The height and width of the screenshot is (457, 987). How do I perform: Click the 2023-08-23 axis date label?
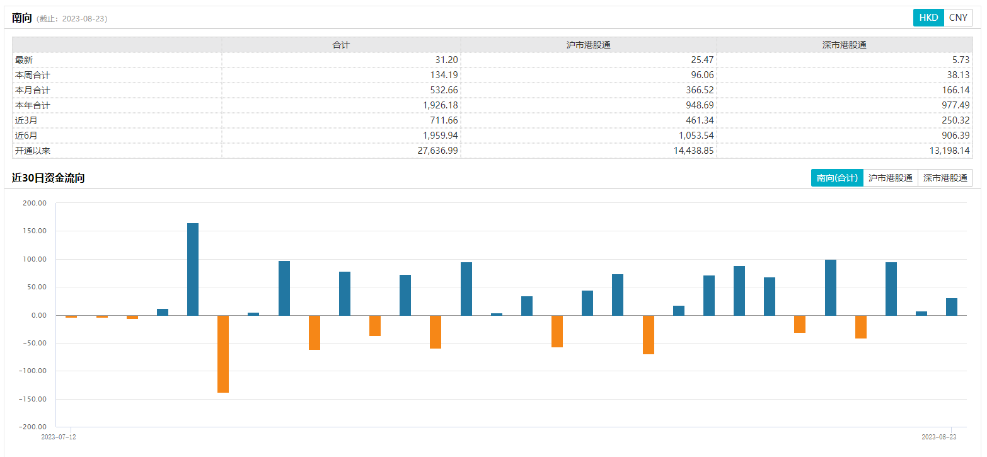click(x=939, y=436)
